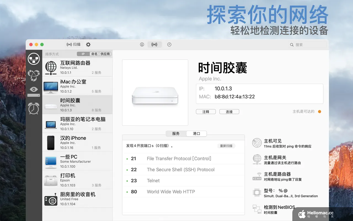This screenshot has width=353, height=221.
Task: Click the Apple Inc. vendor label under title
Action: [x=210, y=79]
